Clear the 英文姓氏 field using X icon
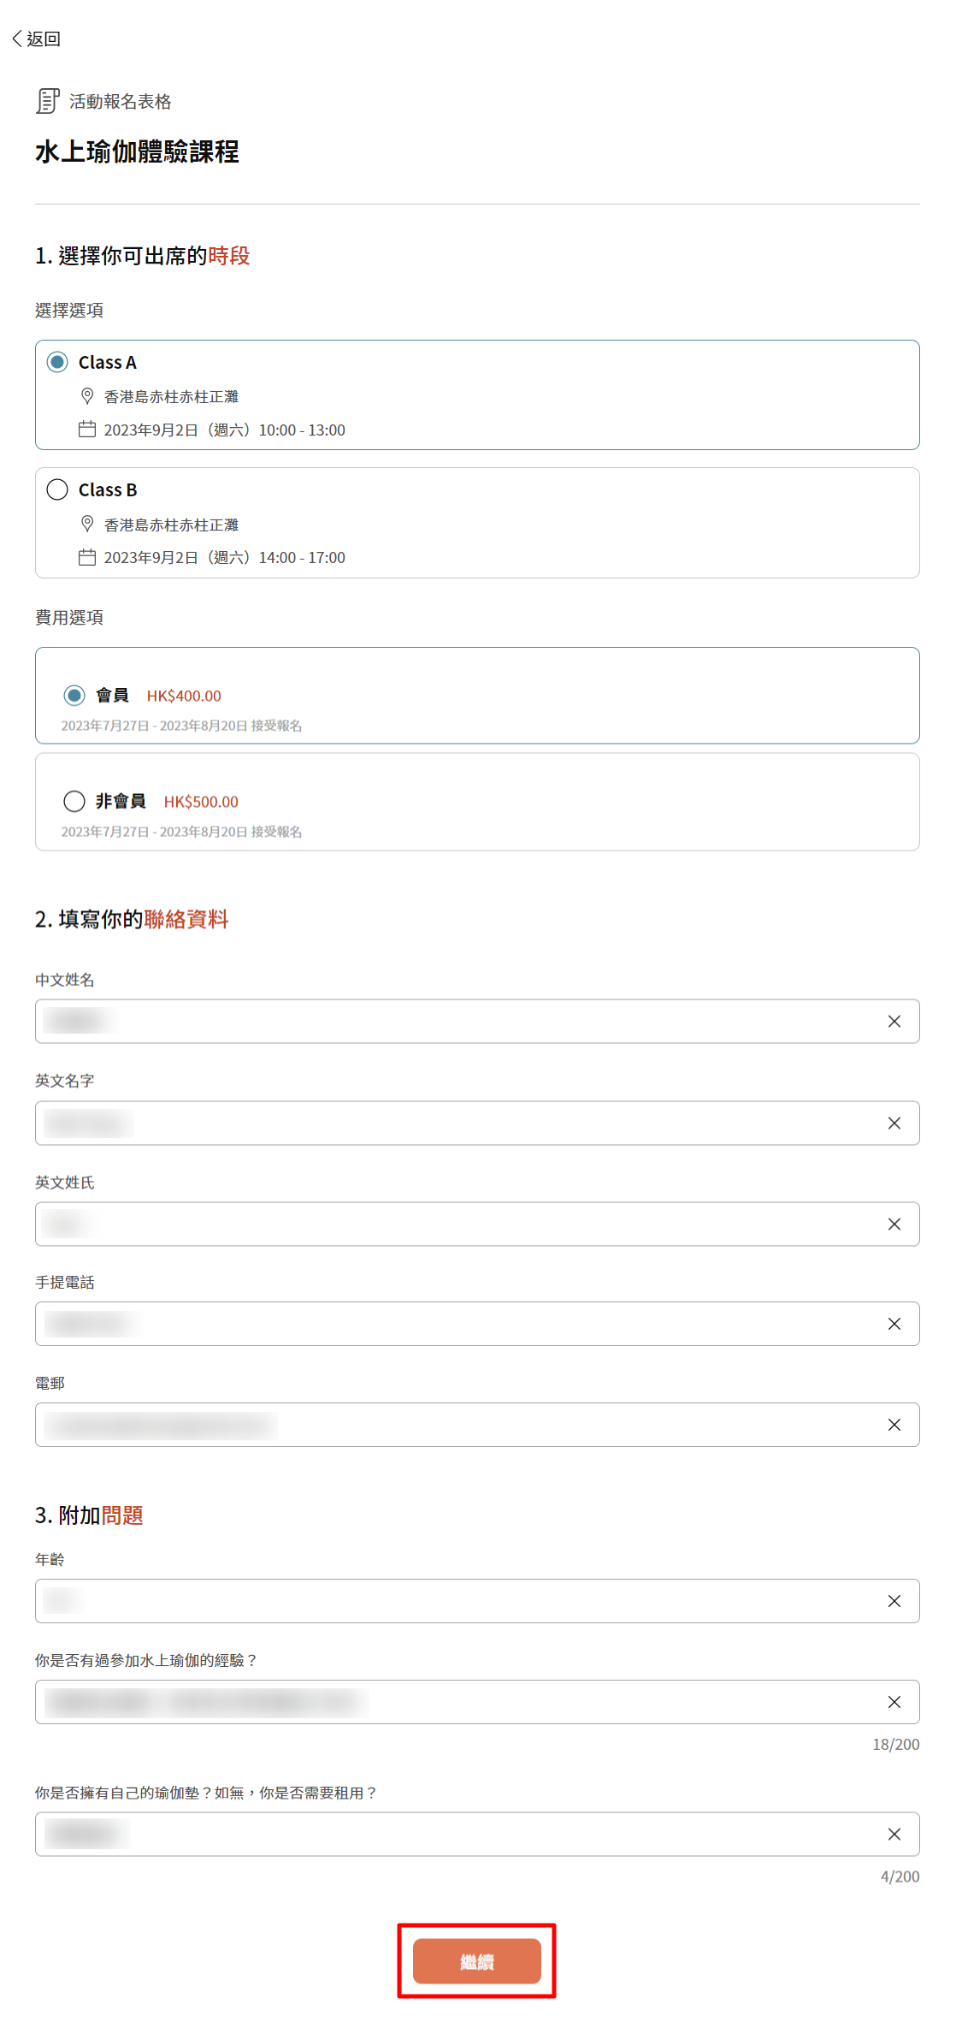962x2028 pixels. 894,1225
